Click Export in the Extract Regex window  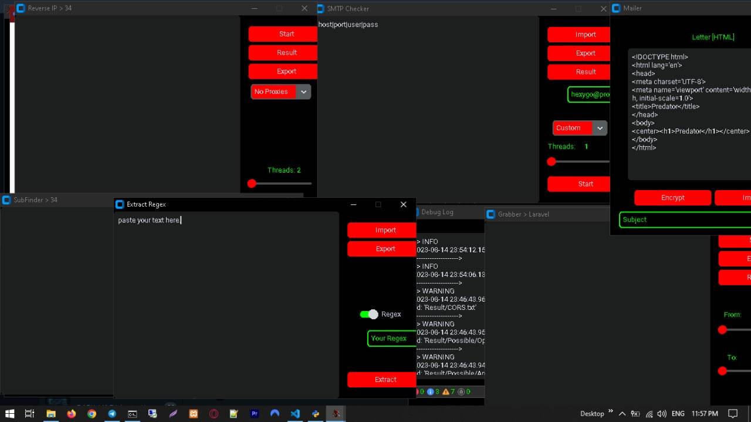point(382,249)
